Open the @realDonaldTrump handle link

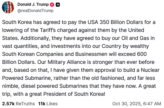point(35,11)
